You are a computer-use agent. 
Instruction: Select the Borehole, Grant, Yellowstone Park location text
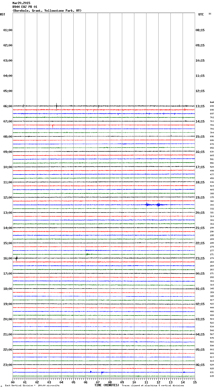pyautogui.click(x=47, y=11)
